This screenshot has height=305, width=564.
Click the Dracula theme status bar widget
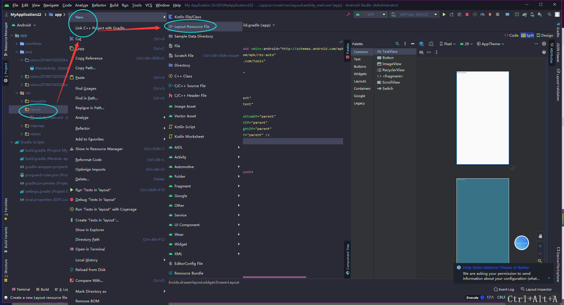point(475,297)
